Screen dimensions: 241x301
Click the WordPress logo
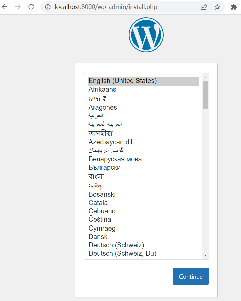click(146, 35)
